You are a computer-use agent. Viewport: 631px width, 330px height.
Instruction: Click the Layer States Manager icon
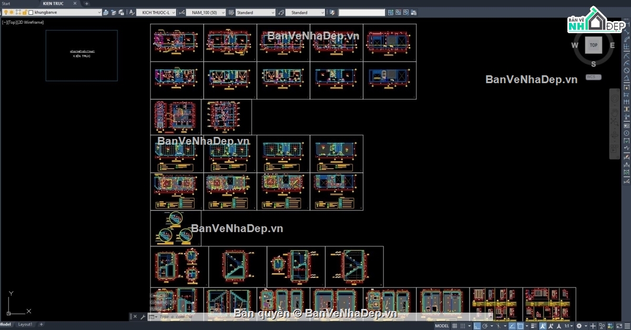coord(121,12)
